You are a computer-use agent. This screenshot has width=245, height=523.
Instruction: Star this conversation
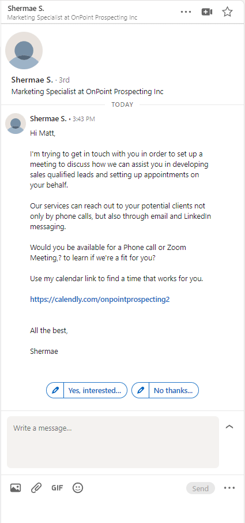[x=227, y=12]
